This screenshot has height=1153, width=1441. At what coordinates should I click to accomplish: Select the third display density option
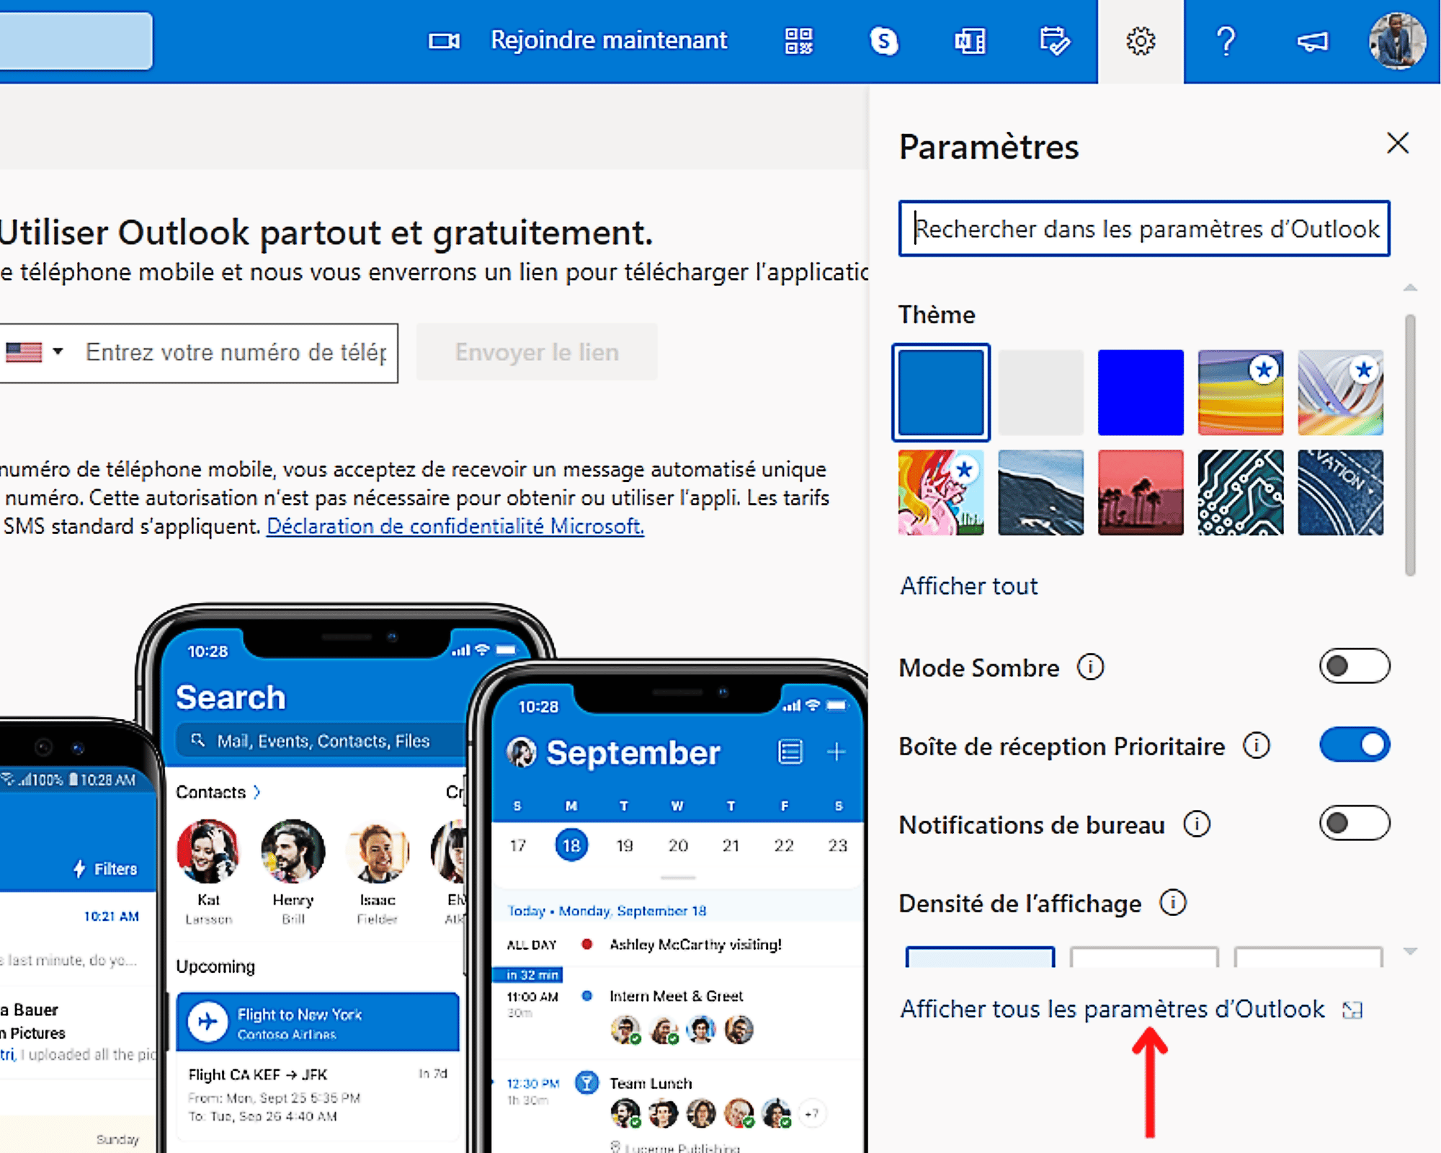1308,957
